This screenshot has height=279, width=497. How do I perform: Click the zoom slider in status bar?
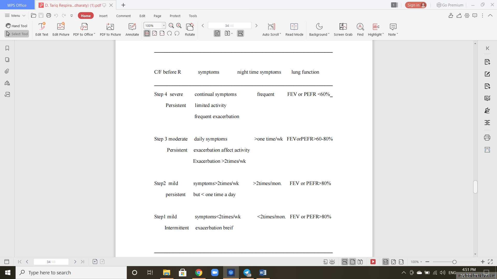(x=454, y=262)
